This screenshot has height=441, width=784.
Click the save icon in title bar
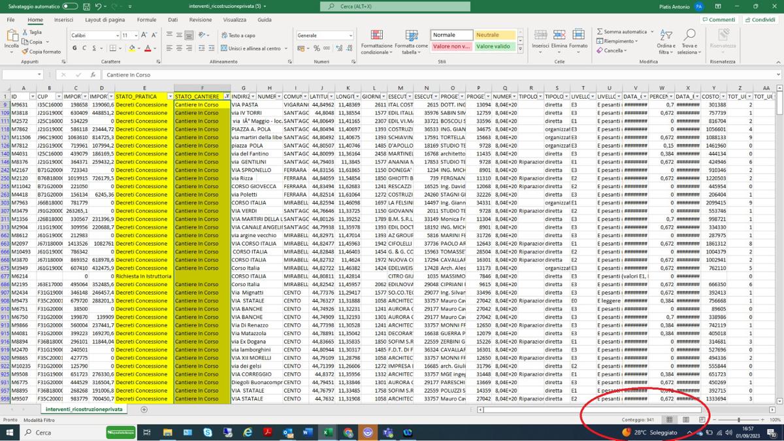(x=86, y=7)
